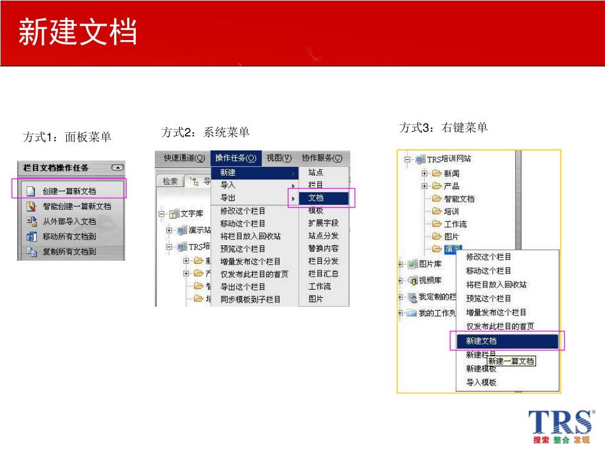Click the 智能文档 folder icon
The image size is (605, 453).
pos(437,198)
